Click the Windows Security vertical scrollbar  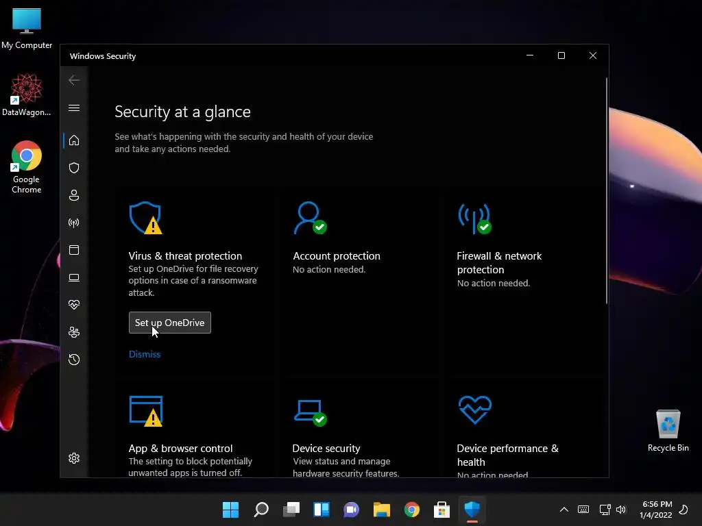tap(607, 191)
